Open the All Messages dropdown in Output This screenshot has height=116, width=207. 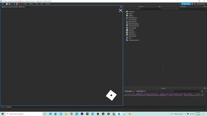(x=129, y=91)
